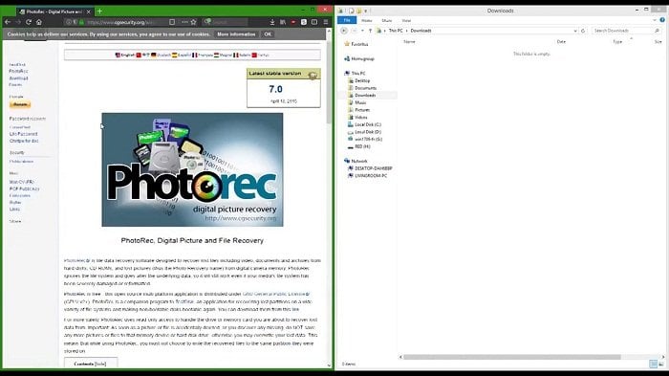This screenshot has height=376, width=669.
Task: Click This PC in the address breadcrumb
Action: tap(396, 31)
